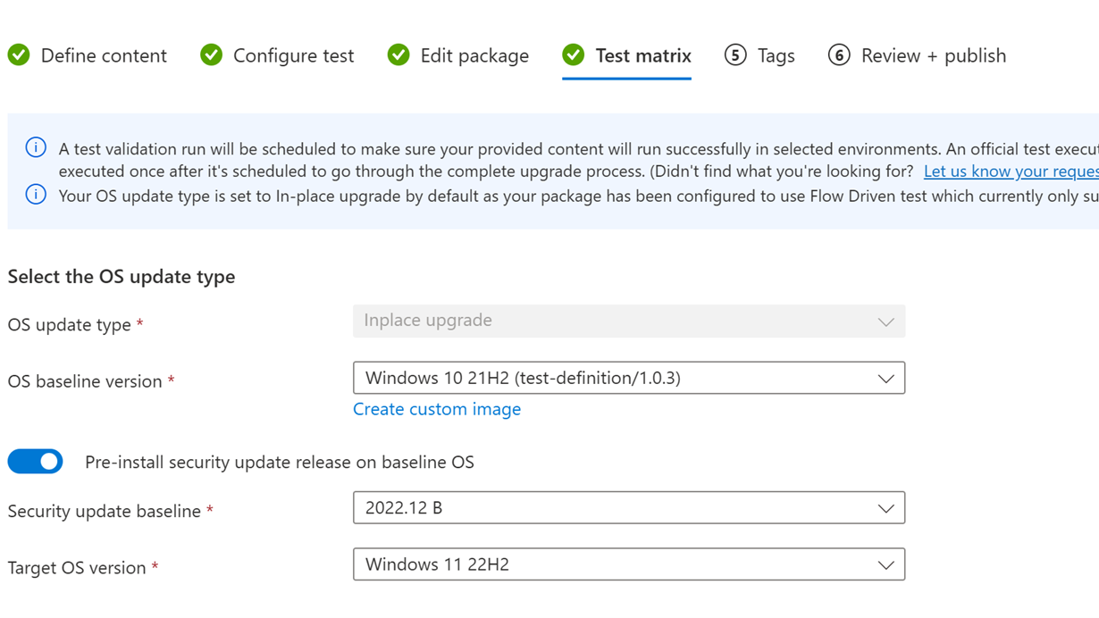
Task: Click the Edit package green checkmark icon
Action: [398, 55]
